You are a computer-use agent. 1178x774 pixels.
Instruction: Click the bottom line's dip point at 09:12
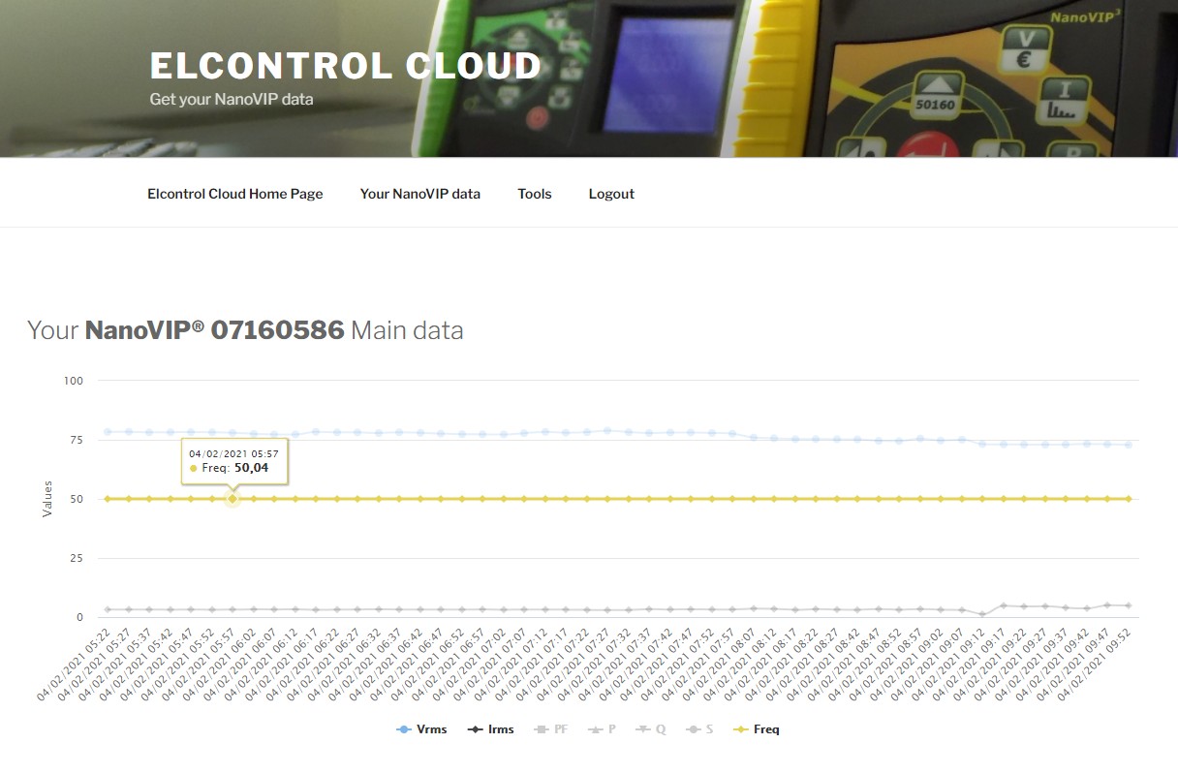982,614
